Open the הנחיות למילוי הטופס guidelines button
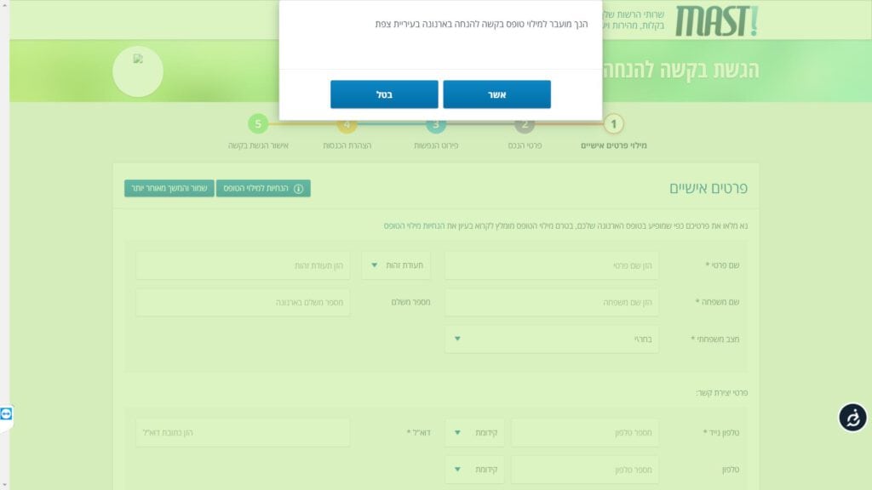Viewport: 872px width, 490px height. pyautogui.click(x=263, y=188)
